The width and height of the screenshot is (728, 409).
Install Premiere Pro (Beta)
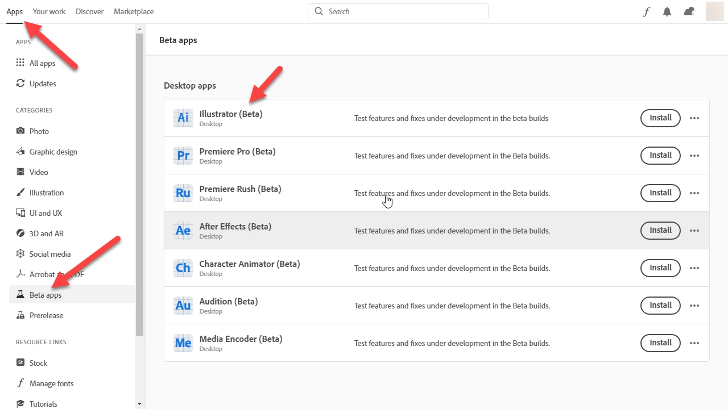tap(661, 156)
